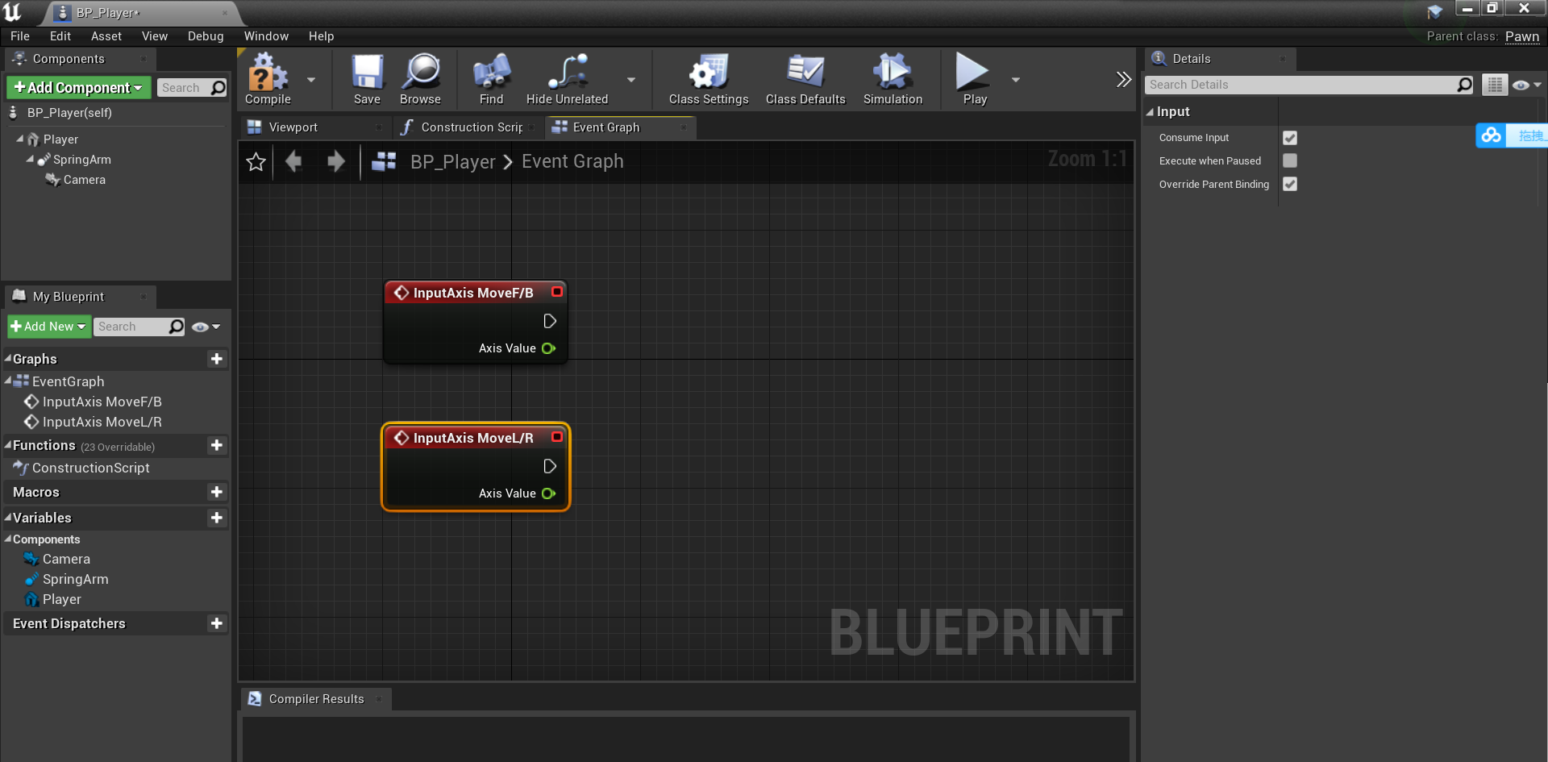Collapse the EventGraph tree node

click(x=8, y=381)
